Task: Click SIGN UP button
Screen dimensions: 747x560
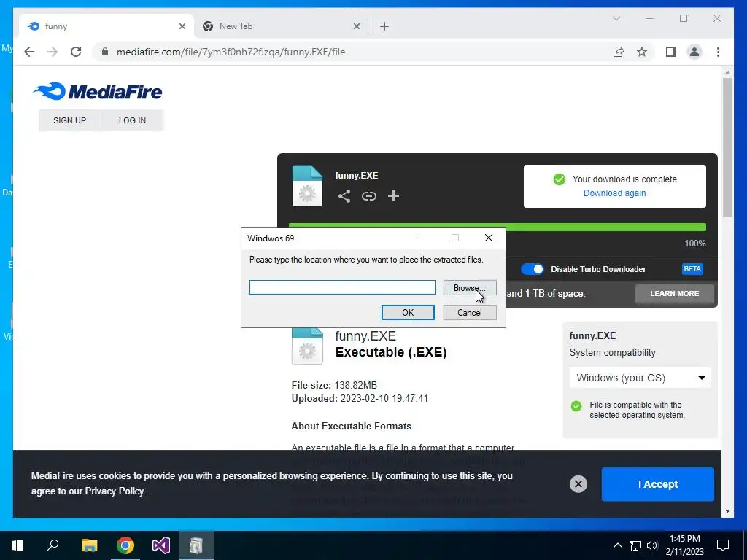Action: point(69,120)
